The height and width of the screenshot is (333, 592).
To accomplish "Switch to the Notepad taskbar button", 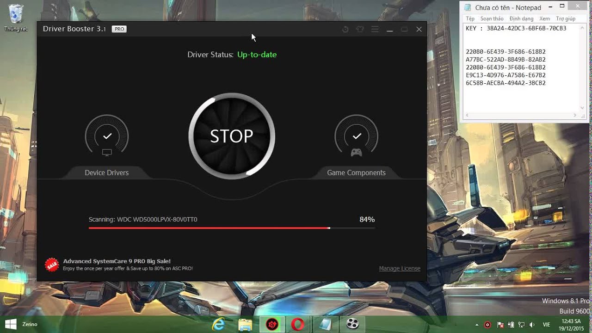I will click(x=326, y=324).
